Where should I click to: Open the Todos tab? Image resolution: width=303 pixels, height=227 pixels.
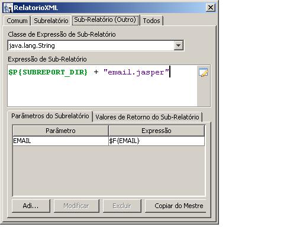click(x=151, y=21)
